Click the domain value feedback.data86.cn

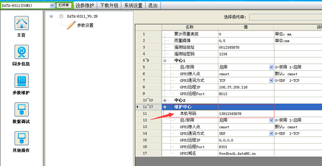tap(246, 153)
